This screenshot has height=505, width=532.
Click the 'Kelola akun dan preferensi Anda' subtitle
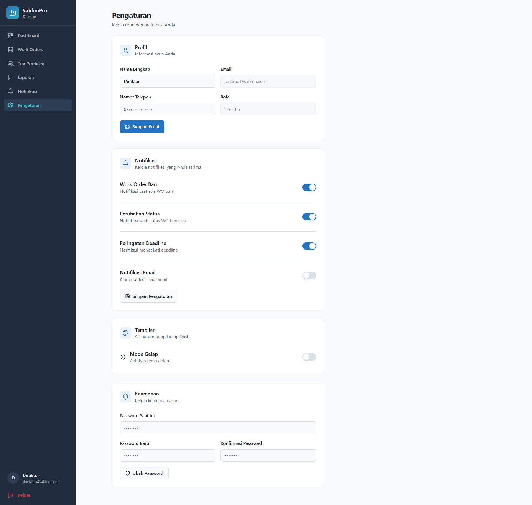pos(143,25)
